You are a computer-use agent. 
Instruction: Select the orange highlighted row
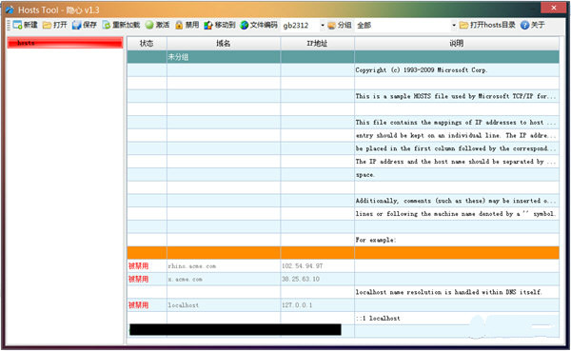point(343,253)
